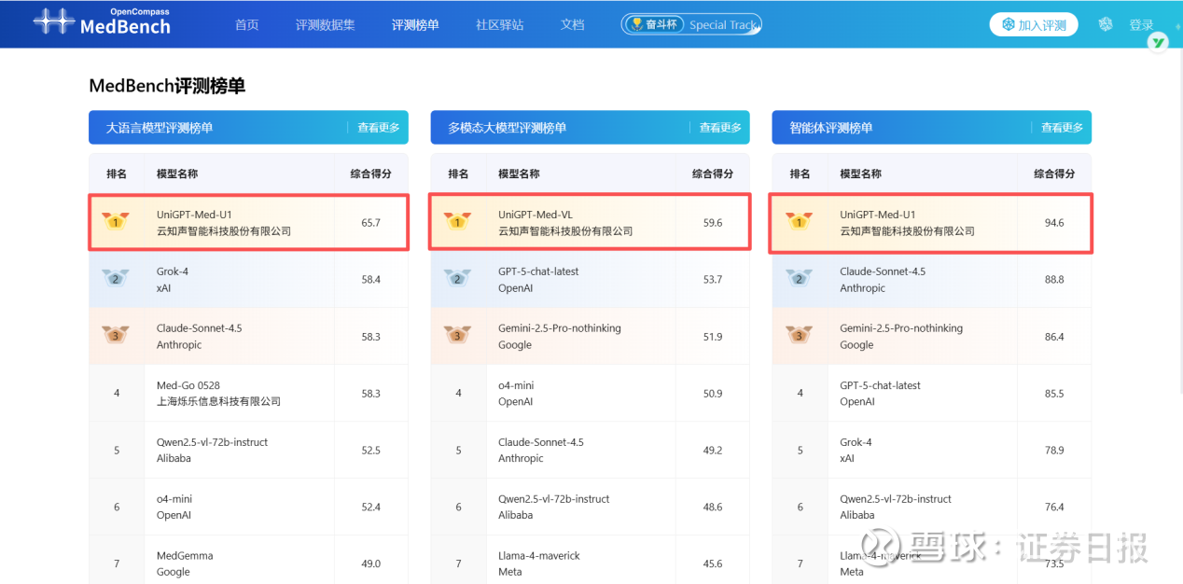
Task: Select UniGPT-Med-U1 row scoring 65.7
Action: [x=248, y=222]
